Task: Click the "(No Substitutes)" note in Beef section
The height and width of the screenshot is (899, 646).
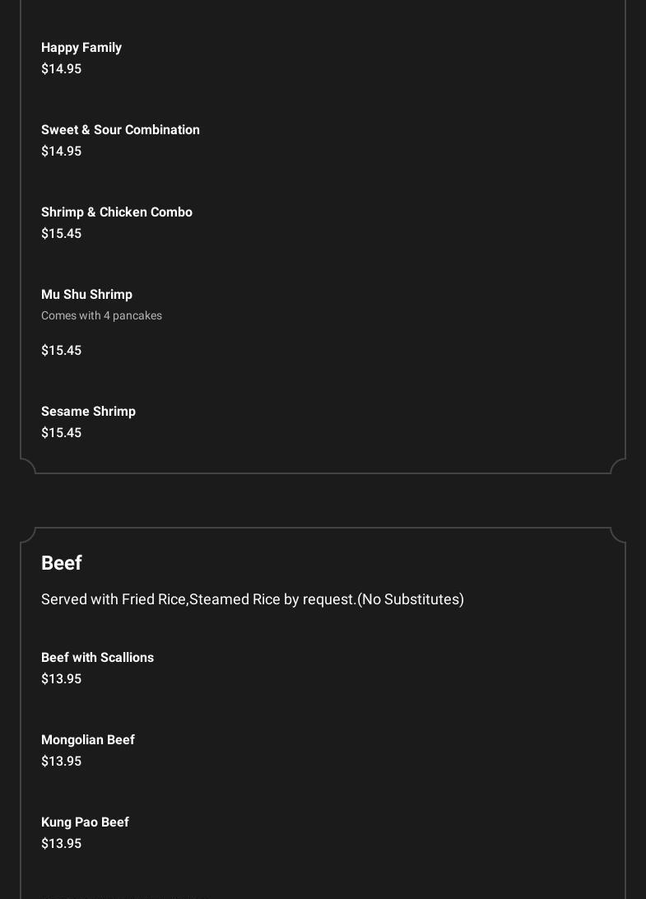Action: tap(411, 599)
